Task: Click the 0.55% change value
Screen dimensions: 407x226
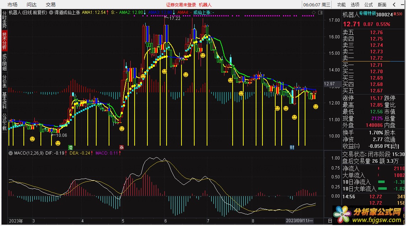Action: point(383,24)
